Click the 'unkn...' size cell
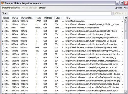Viewport: 128px width, 94px height. tap(39, 28)
